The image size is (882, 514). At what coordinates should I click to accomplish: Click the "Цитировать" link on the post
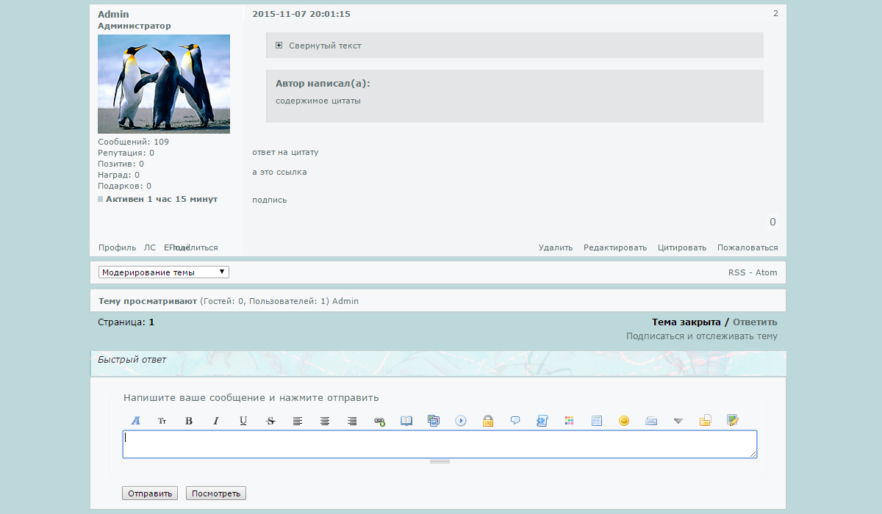pos(682,247)
